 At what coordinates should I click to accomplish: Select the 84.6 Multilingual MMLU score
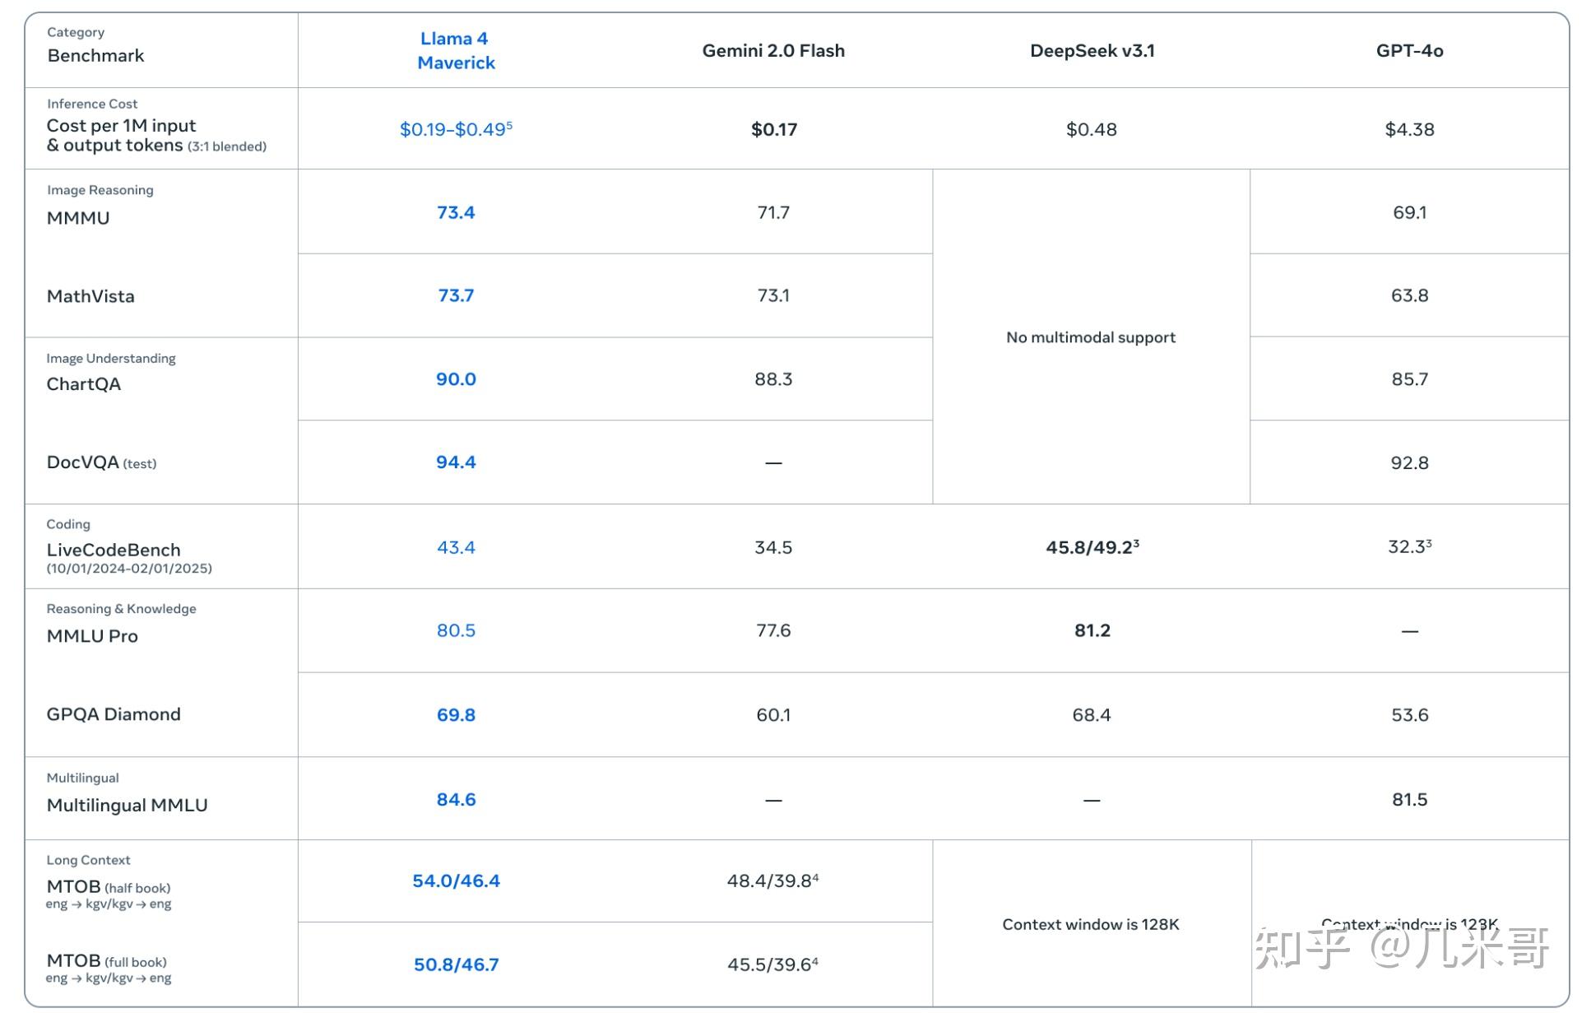tap(456, 799)
